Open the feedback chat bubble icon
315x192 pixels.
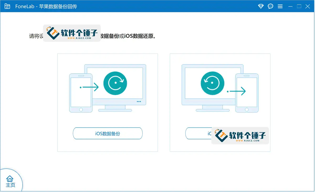[270, 6]
